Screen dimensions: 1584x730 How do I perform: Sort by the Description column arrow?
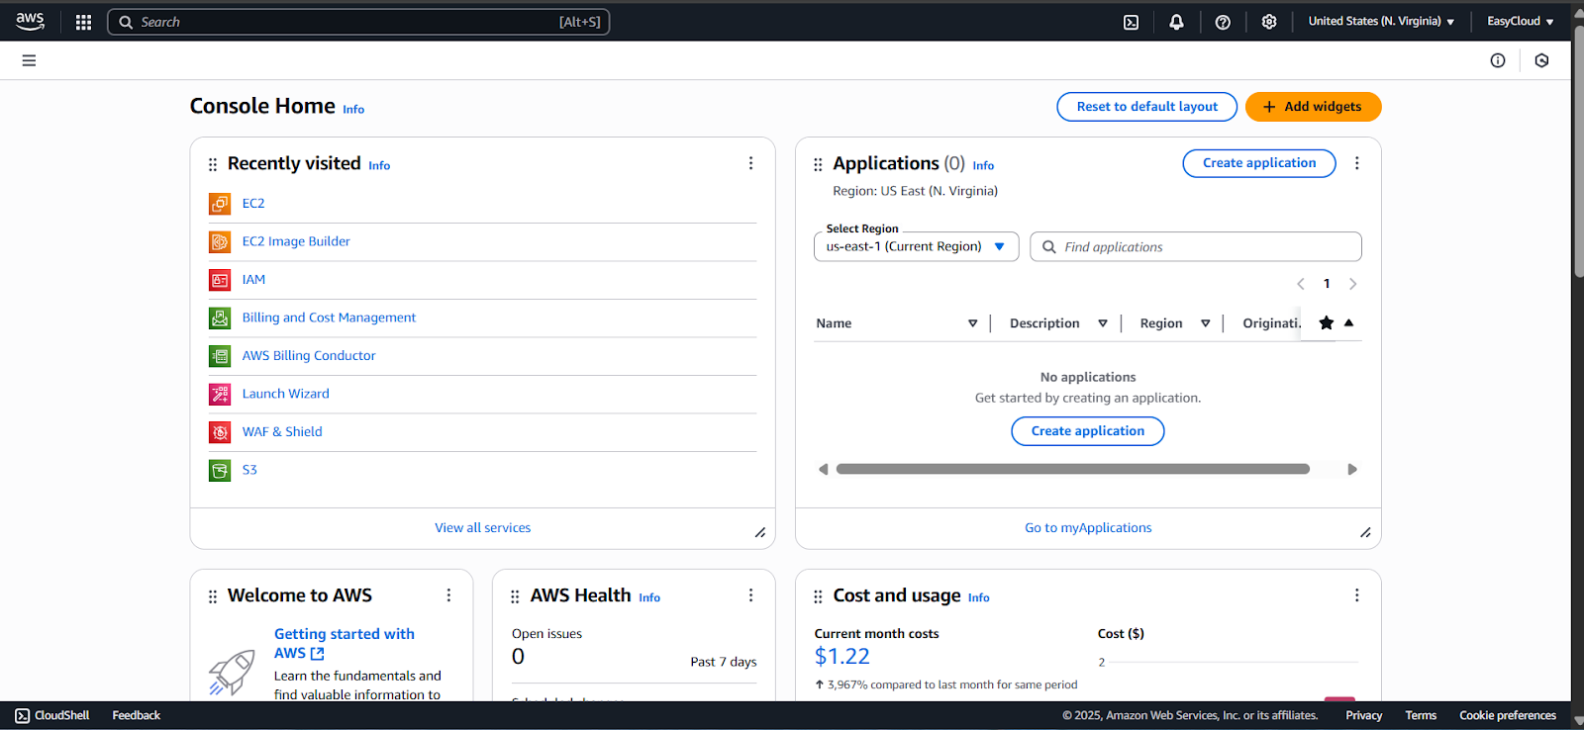point(1103,323)
